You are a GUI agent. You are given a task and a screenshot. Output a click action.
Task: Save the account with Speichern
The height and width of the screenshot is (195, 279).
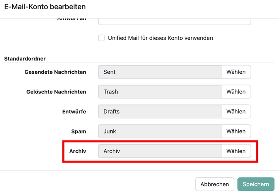click(x=256, y=184)
